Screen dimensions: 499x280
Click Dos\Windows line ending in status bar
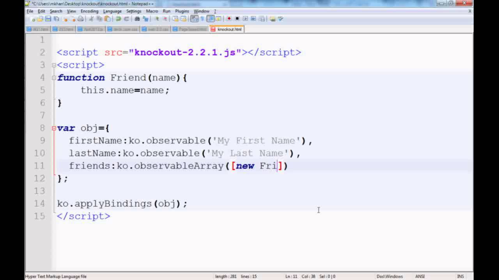(389, 276)
